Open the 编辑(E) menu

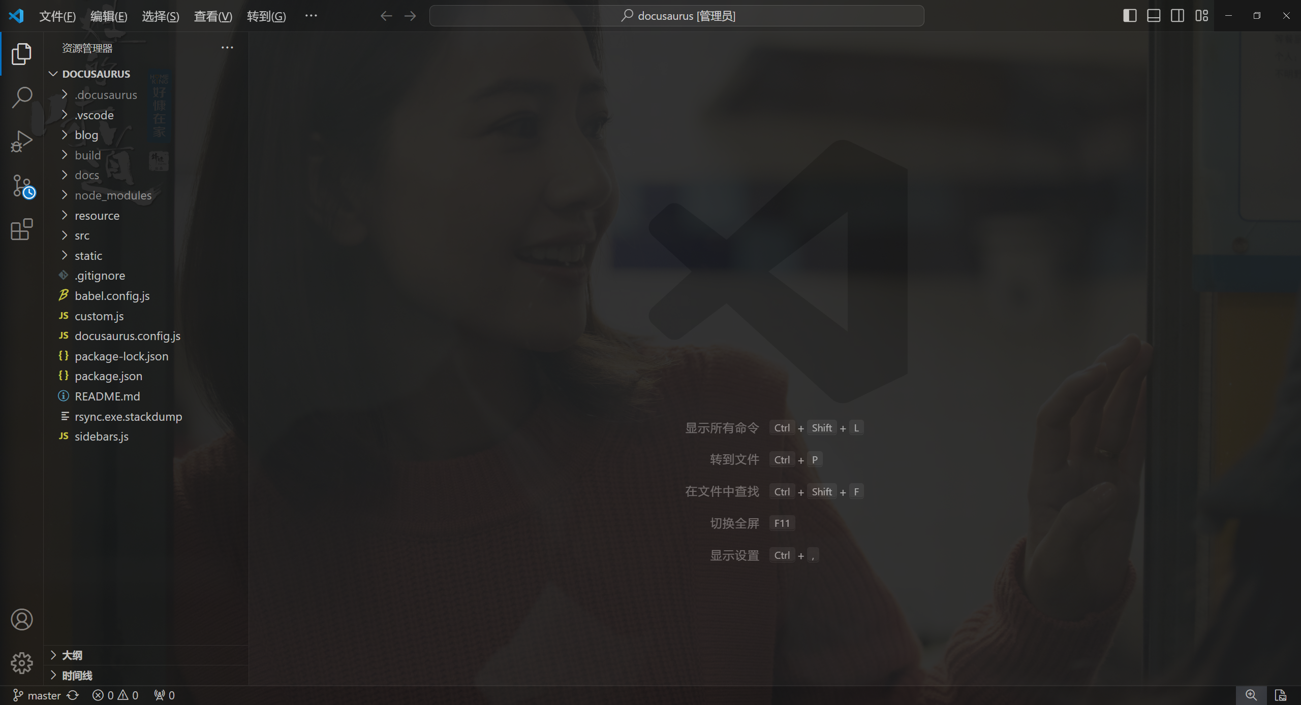[109, 16]
